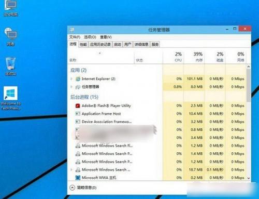Select the 应用 (2) group heading
The height and width of the screenshot is (199, 259).
tap(78, 70)
